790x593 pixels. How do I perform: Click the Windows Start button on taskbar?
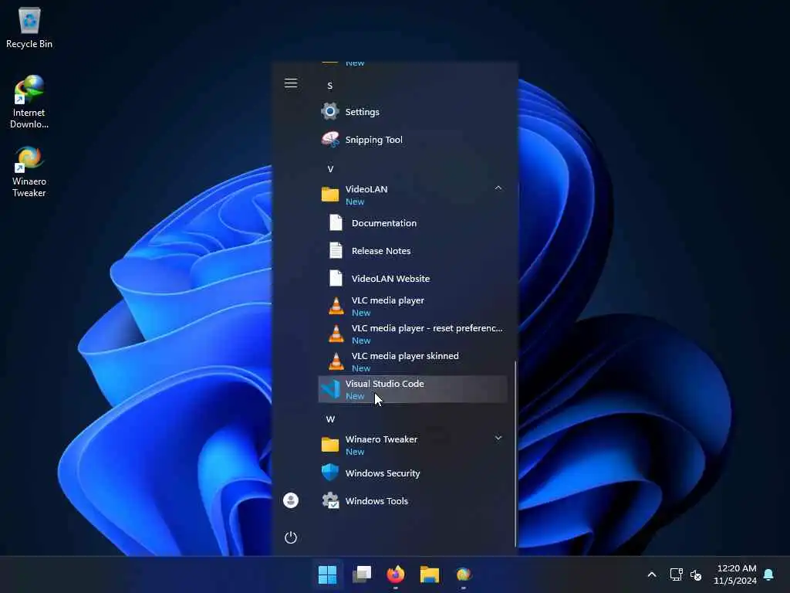pos(327,574)
